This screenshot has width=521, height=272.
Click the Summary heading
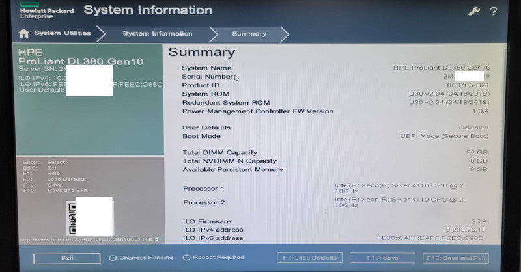pos(202,53)
